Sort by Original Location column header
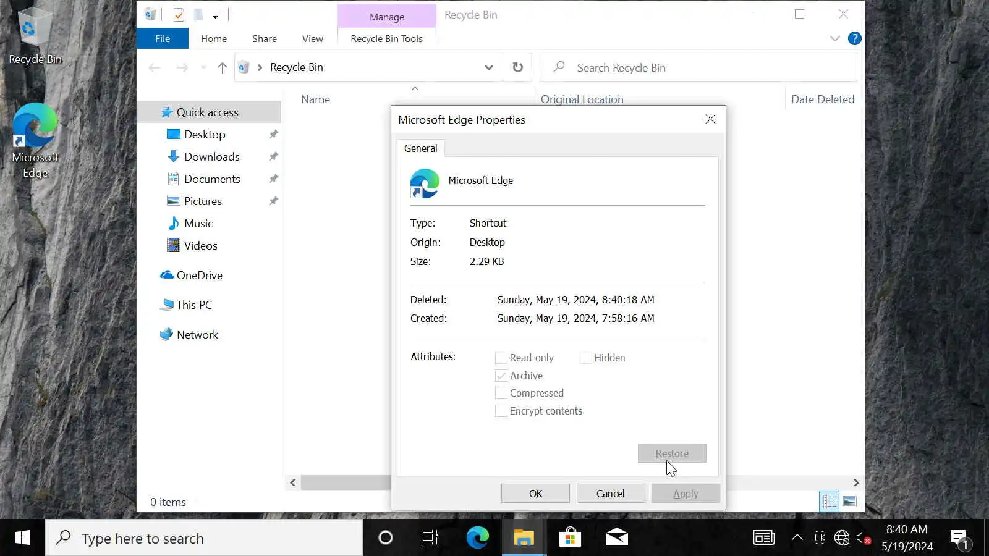The height and width of the screenshot is (556, 989). point(582,99)
